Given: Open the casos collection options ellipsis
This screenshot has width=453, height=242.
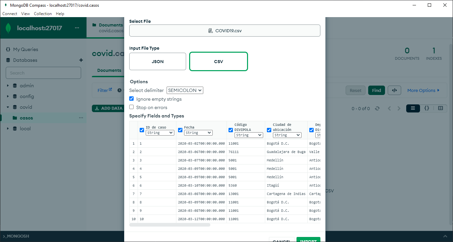Looking at the screenshot, I should click(81, 118).
